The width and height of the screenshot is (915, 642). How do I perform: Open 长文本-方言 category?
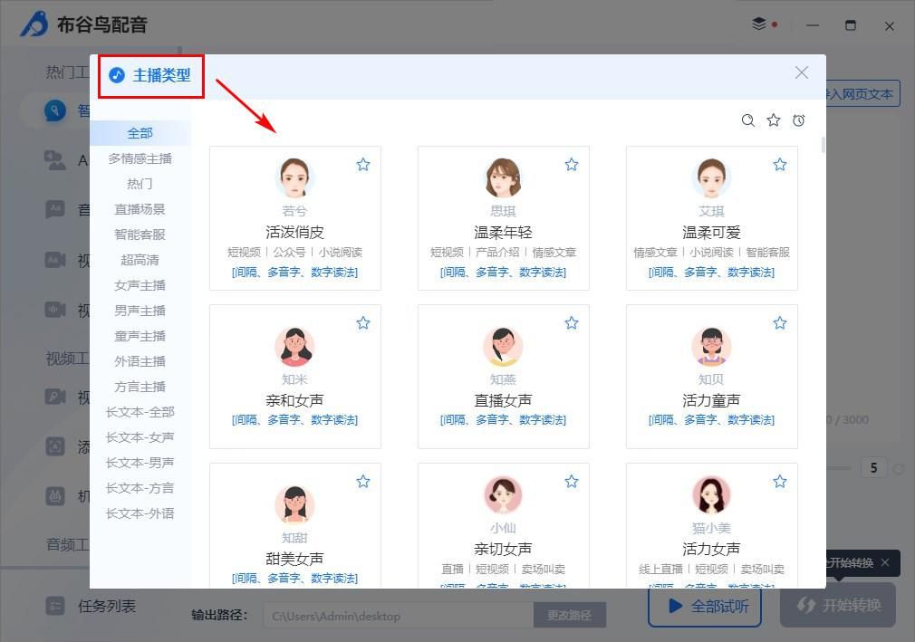(140, 488)
